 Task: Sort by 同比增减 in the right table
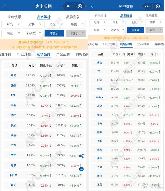(129, 54)
